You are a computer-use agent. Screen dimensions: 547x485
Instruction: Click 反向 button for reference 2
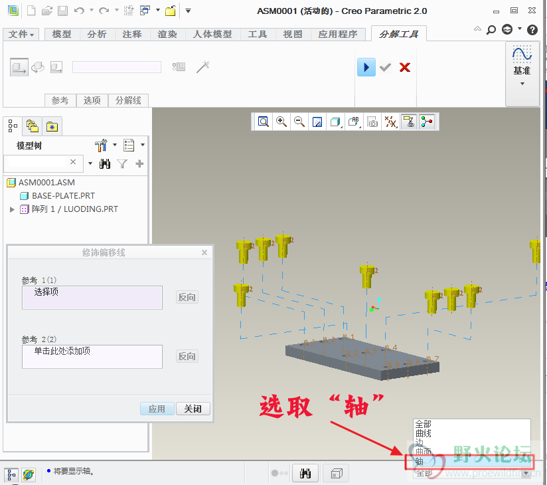point(187,356)
